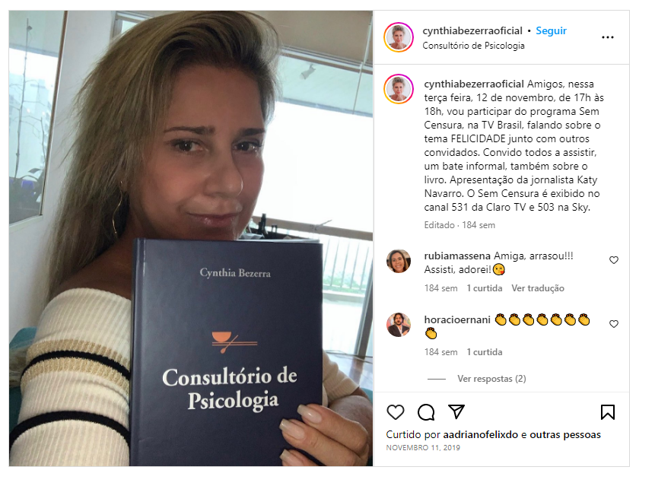The width and height of the screenshot is (655, 486).
Task: Click the header profile avatar
Action: coord(399,37)
